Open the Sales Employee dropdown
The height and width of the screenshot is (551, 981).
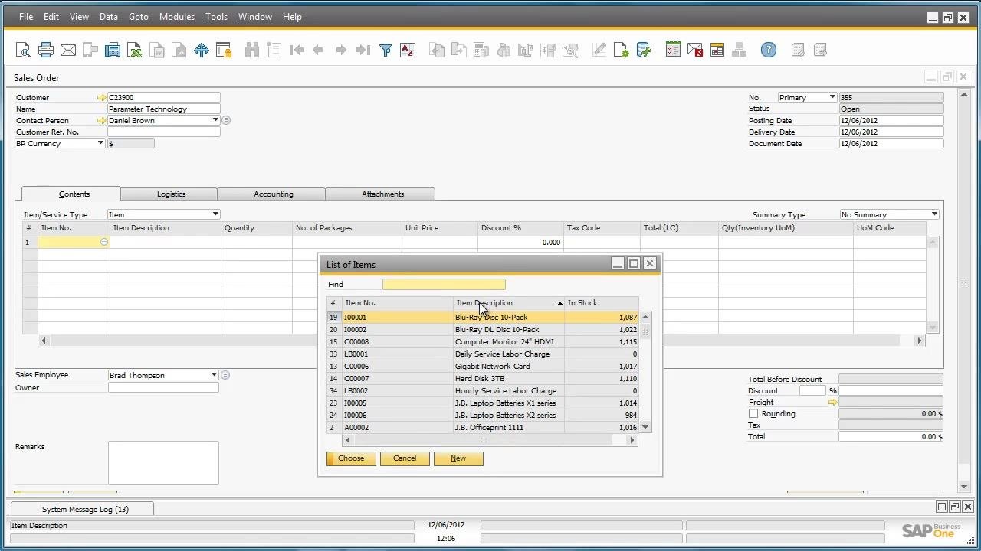[214, 375]
